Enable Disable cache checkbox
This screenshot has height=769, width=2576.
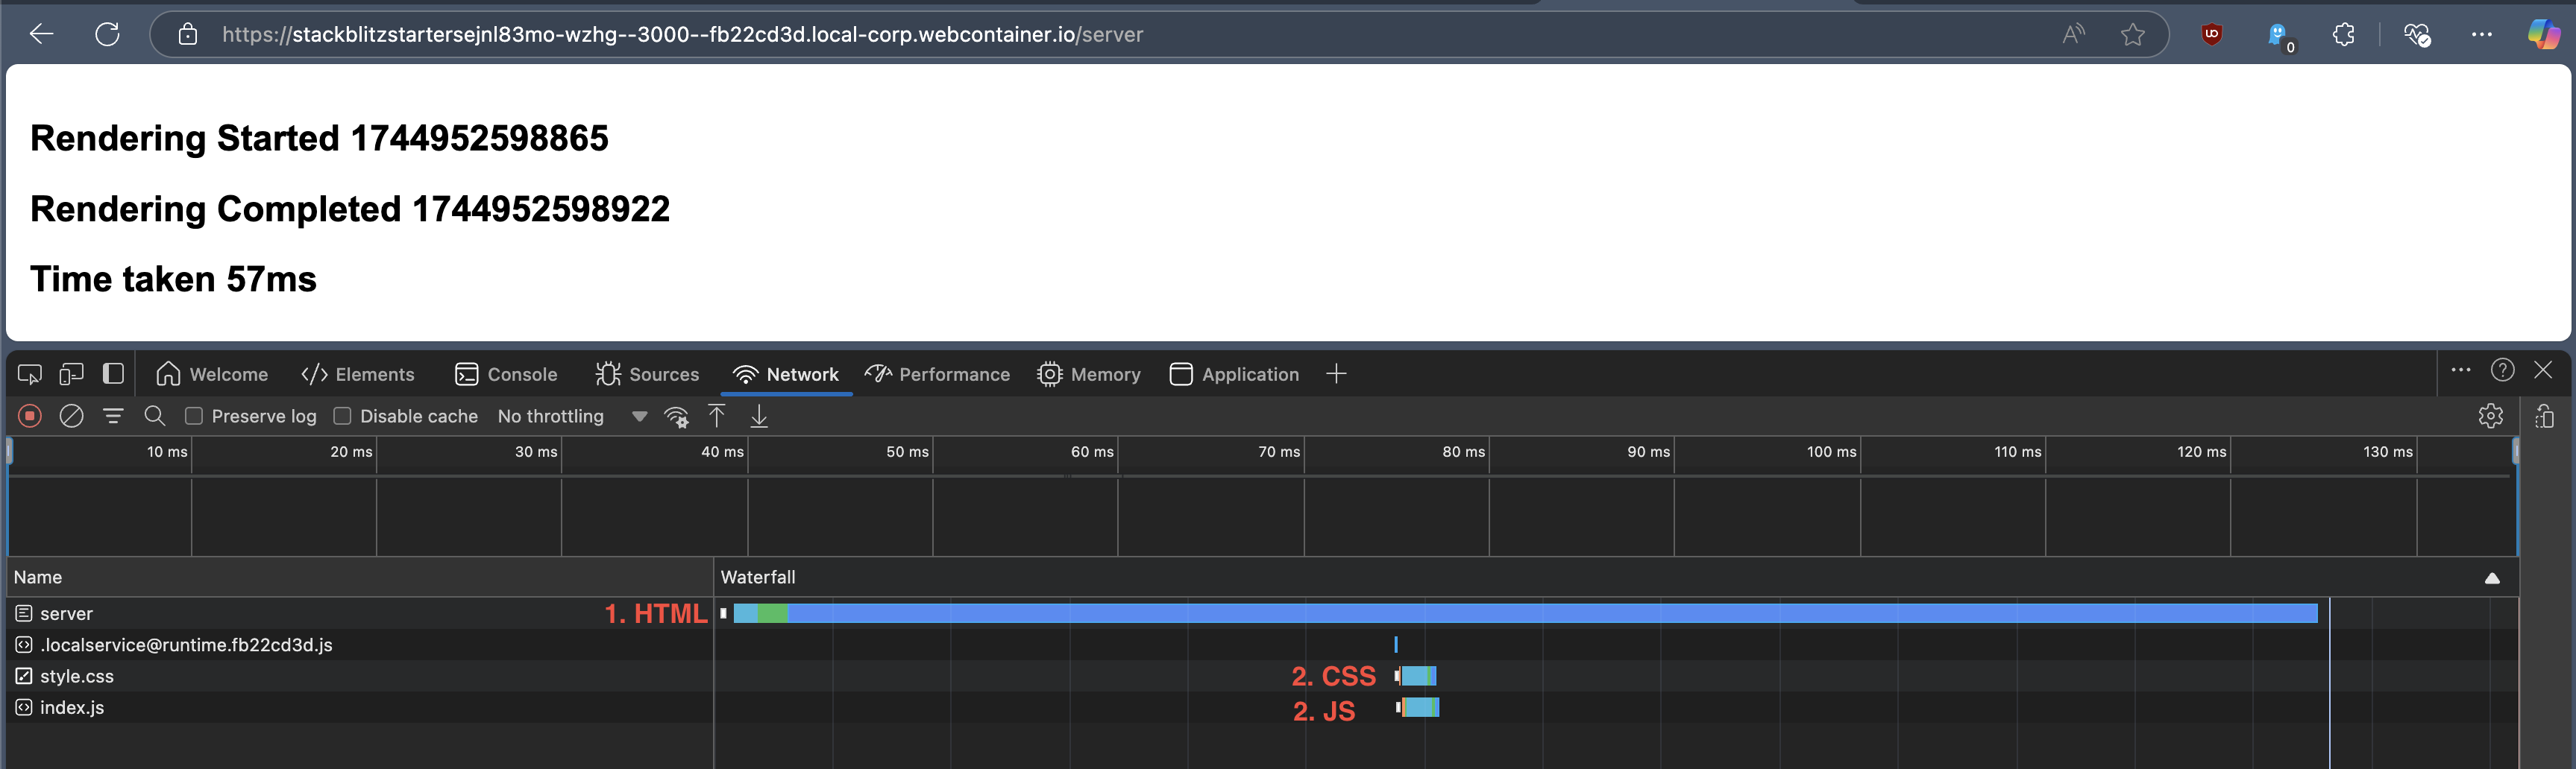click(x=342, y=417)
